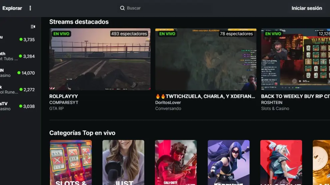Screen dimensions: 330x185
Task: Open the Call of Duty category card
Action: pyautogui.click(x=176, y=162)
